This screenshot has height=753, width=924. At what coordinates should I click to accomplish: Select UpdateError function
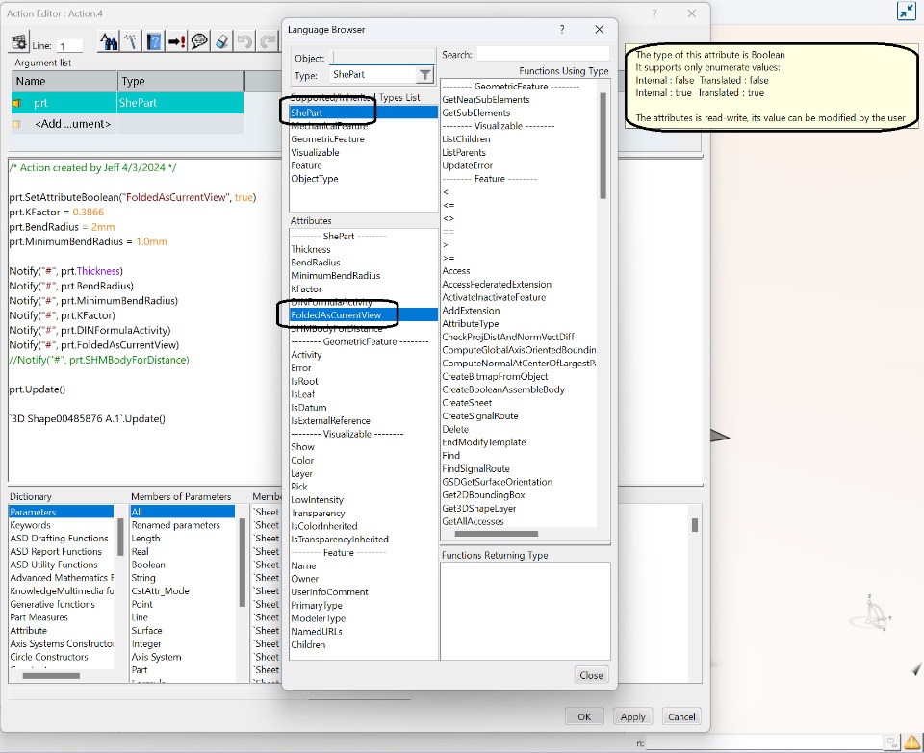[468, 165]
